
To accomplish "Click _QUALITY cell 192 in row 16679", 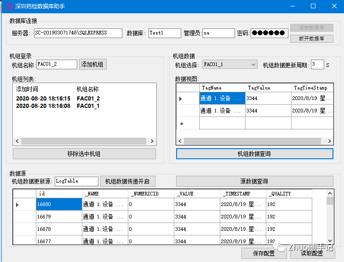I will coord(289,217).
